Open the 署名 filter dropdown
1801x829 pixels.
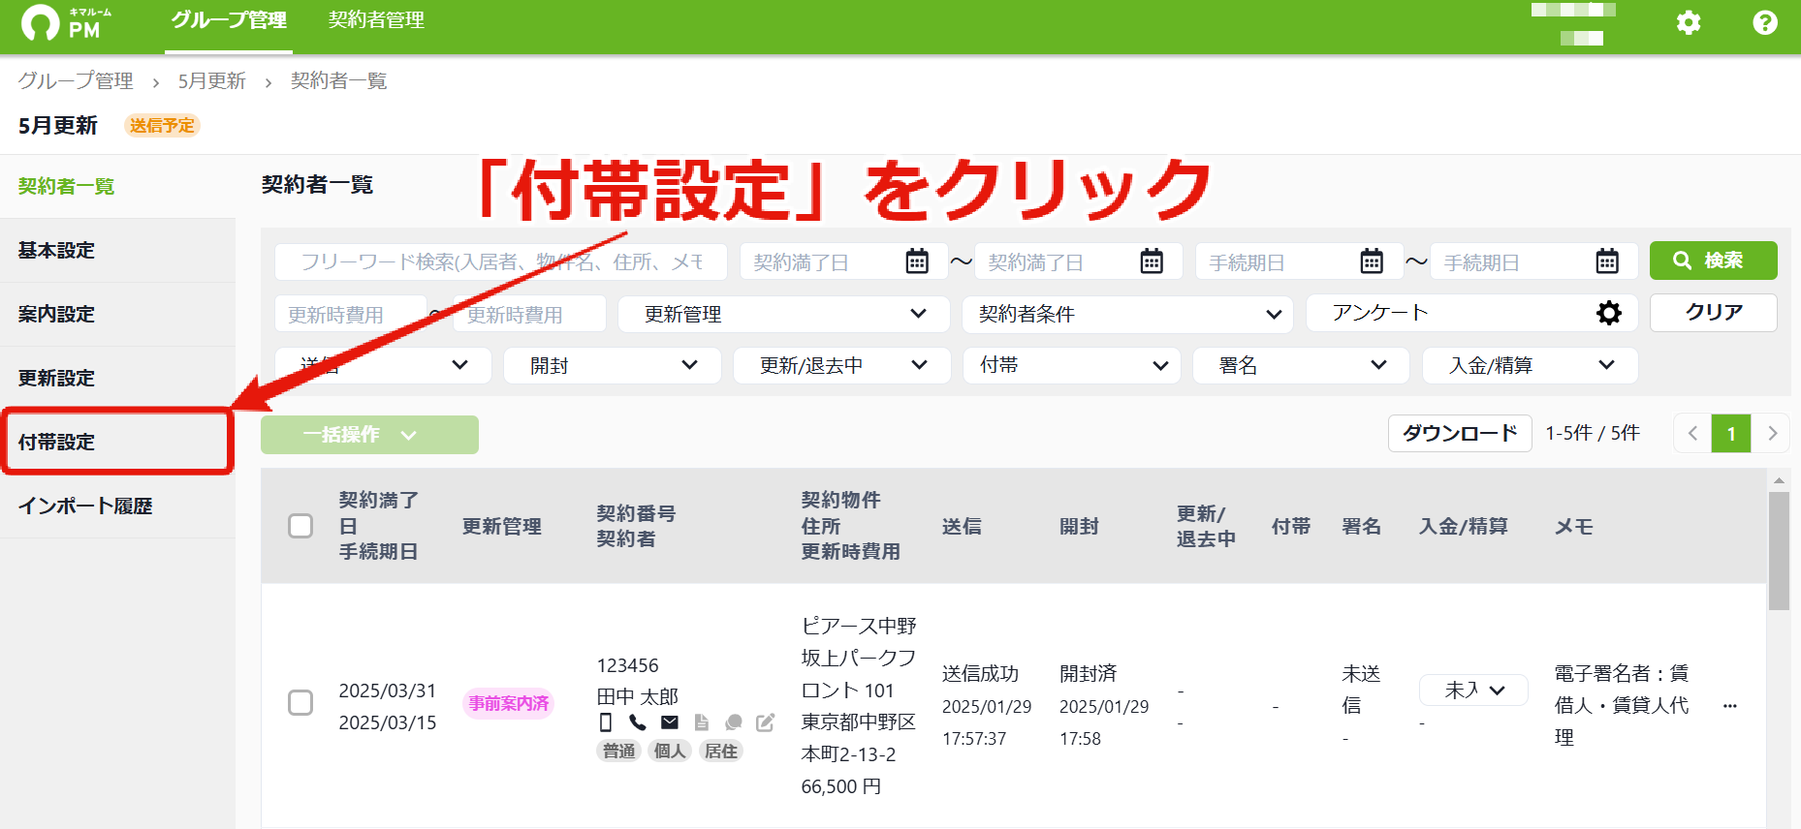[x=1302, y=365]
